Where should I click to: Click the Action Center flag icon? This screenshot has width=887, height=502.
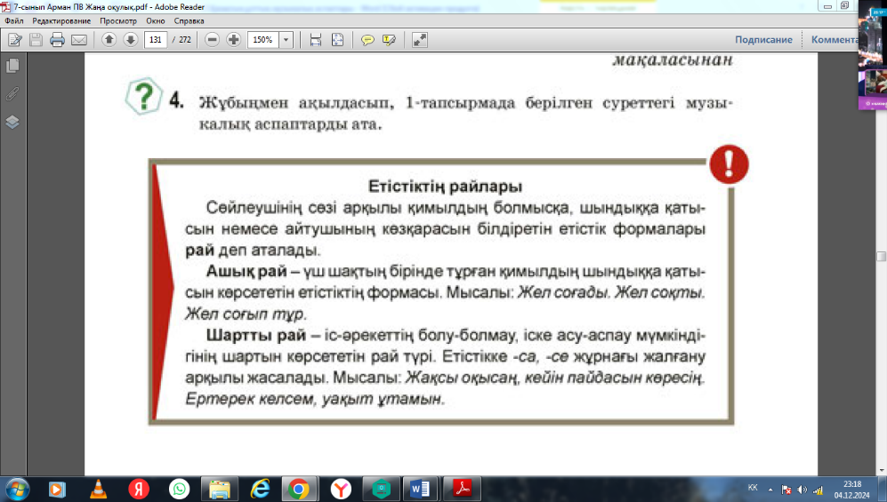pos(786,490)
